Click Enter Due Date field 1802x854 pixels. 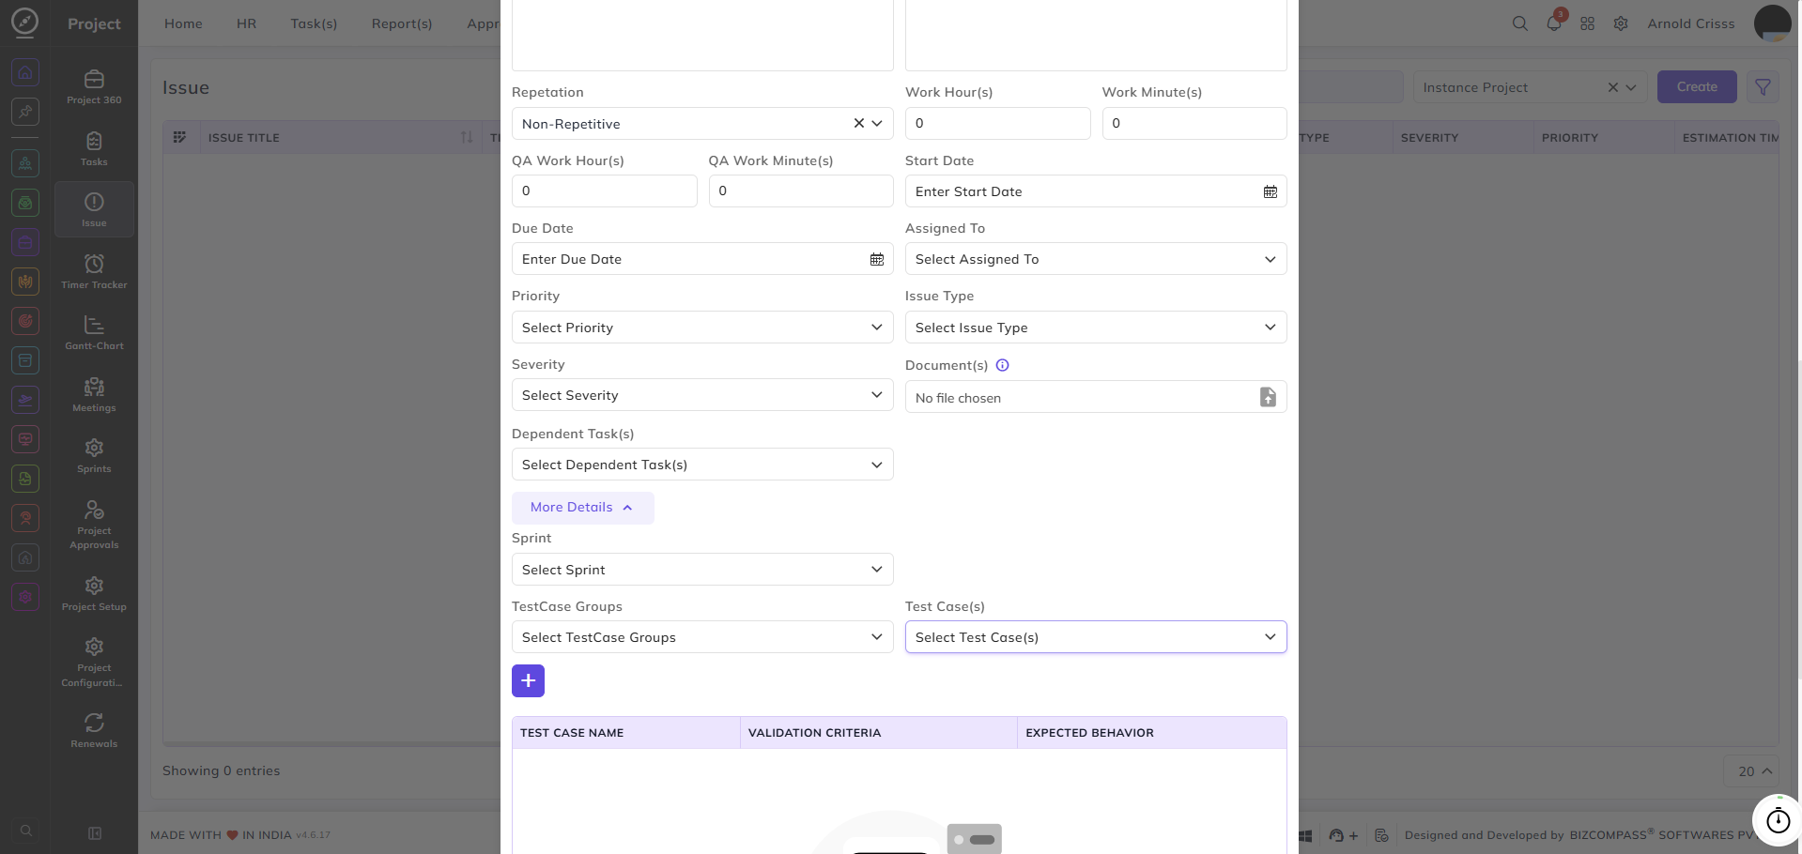(702, 259)
